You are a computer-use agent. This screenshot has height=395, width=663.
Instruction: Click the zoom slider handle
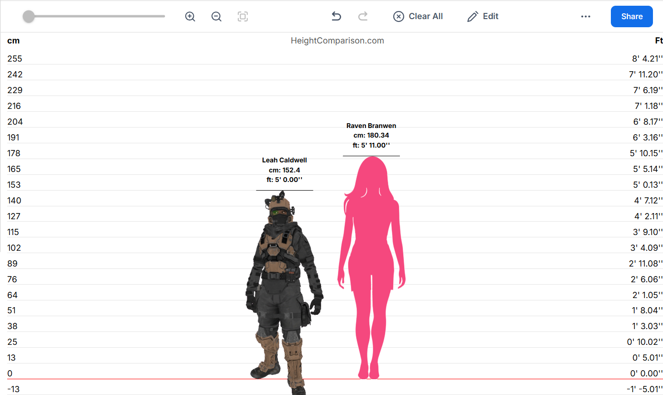pos(29,17)
